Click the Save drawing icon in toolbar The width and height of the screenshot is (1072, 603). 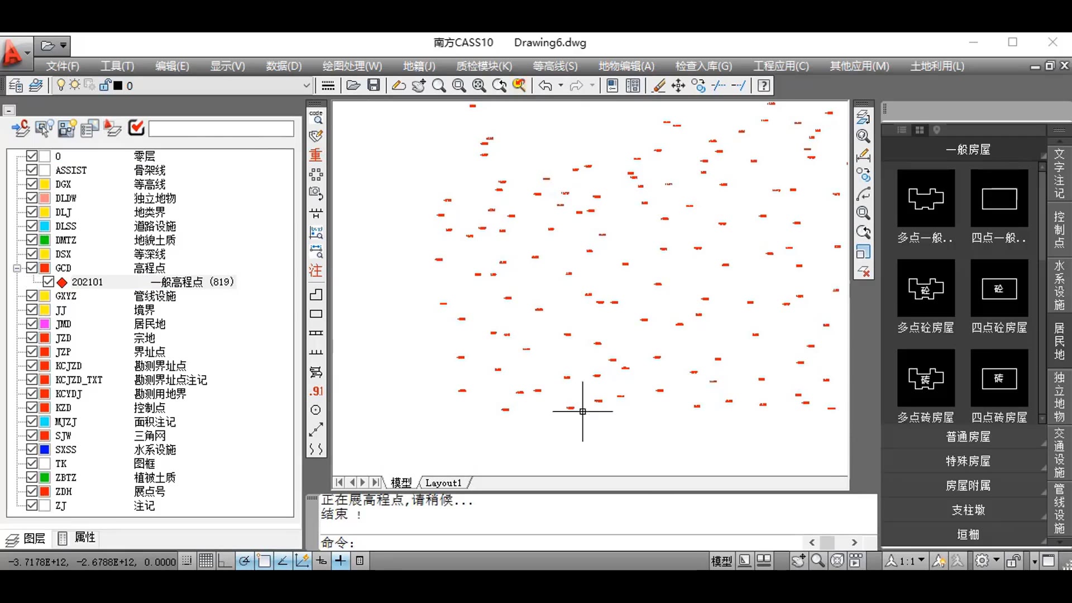[374, 85]
